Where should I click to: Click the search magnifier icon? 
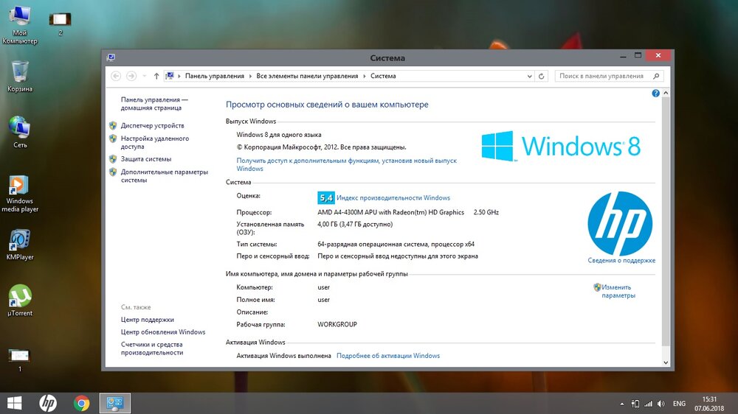click(656, 76)
